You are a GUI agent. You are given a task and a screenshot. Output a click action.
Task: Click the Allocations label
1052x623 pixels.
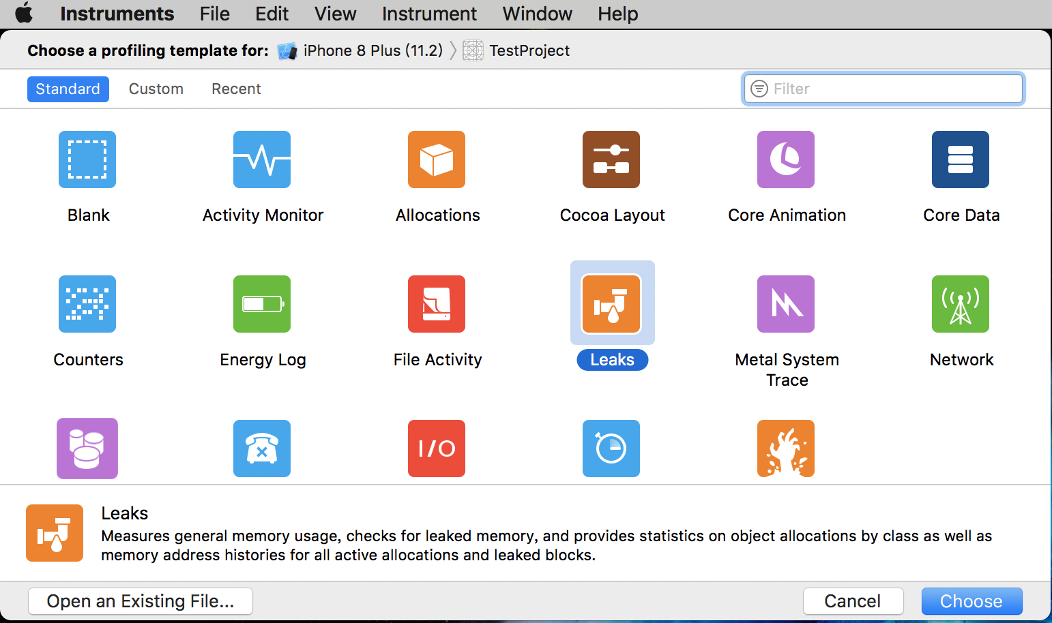pyautogui.click(x=438, y=215)
